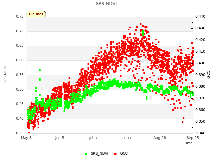Click the 0.370 right axis value
213x160 pixels.
coord(200,98)
